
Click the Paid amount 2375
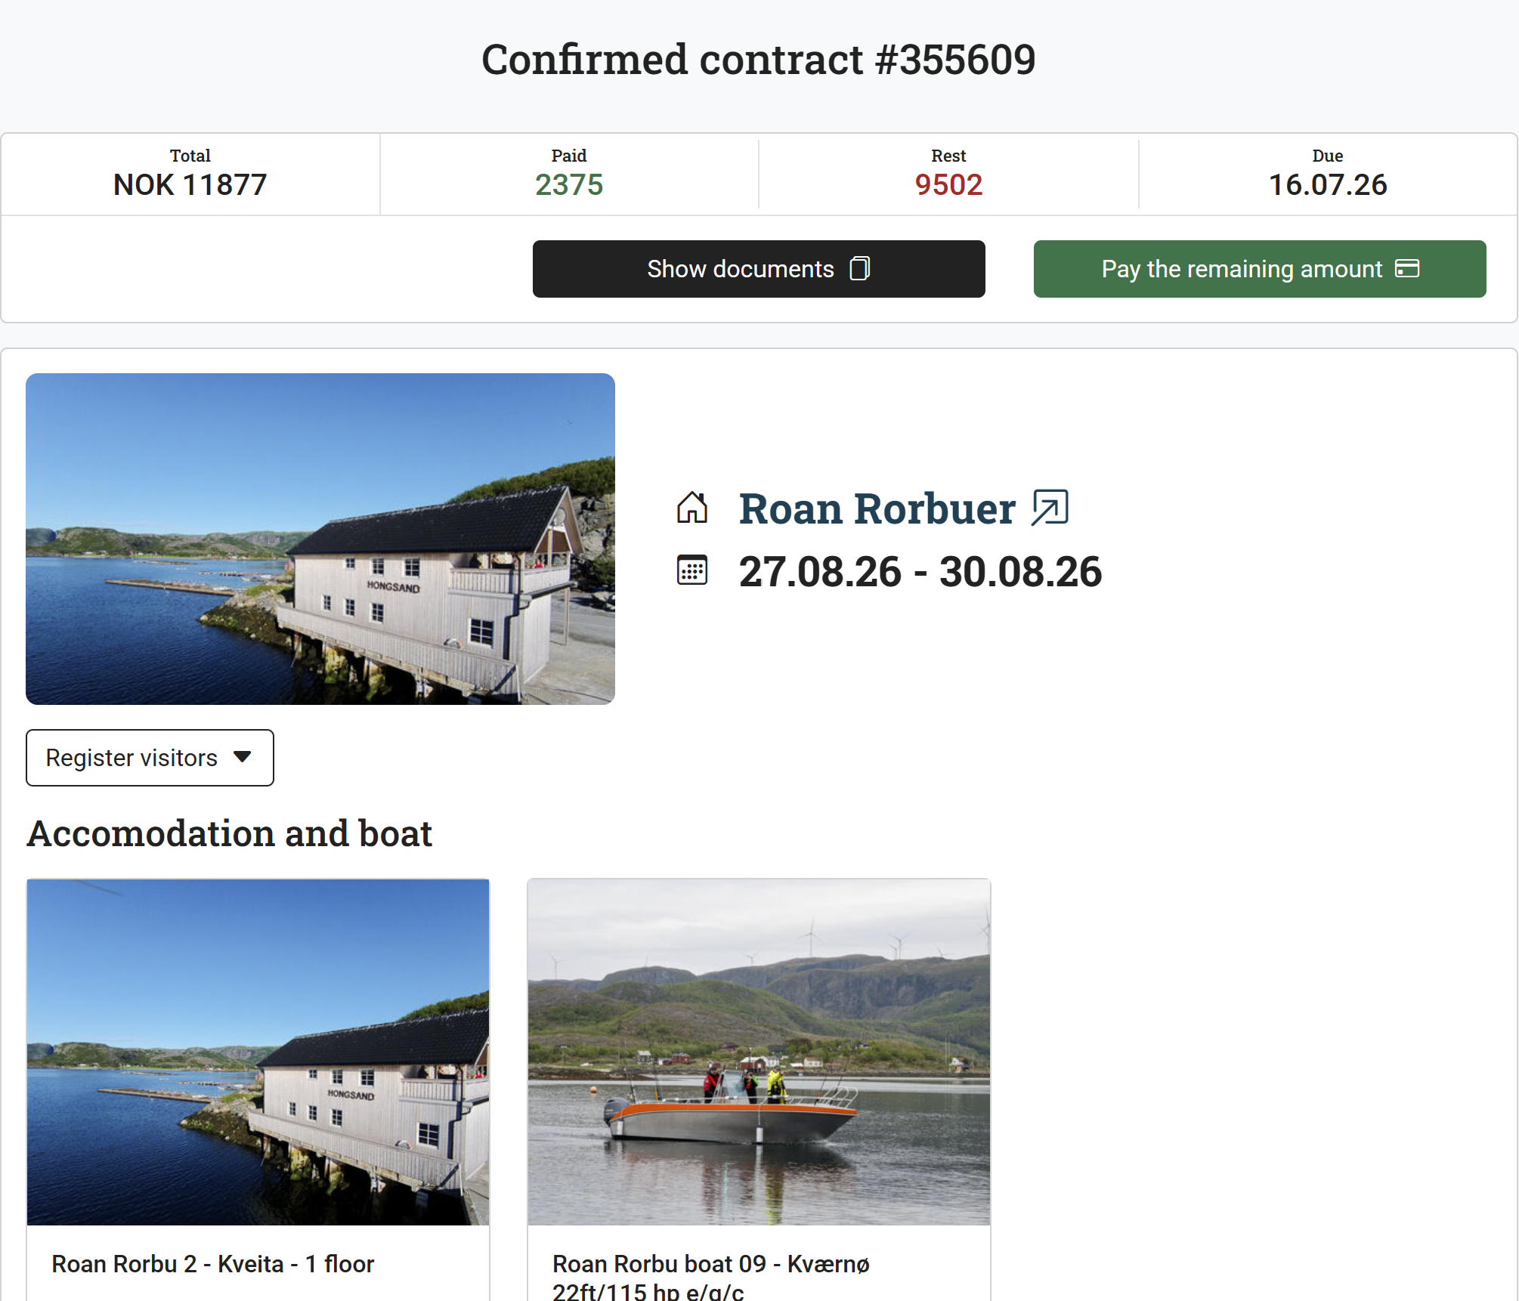tap(569, 185)
